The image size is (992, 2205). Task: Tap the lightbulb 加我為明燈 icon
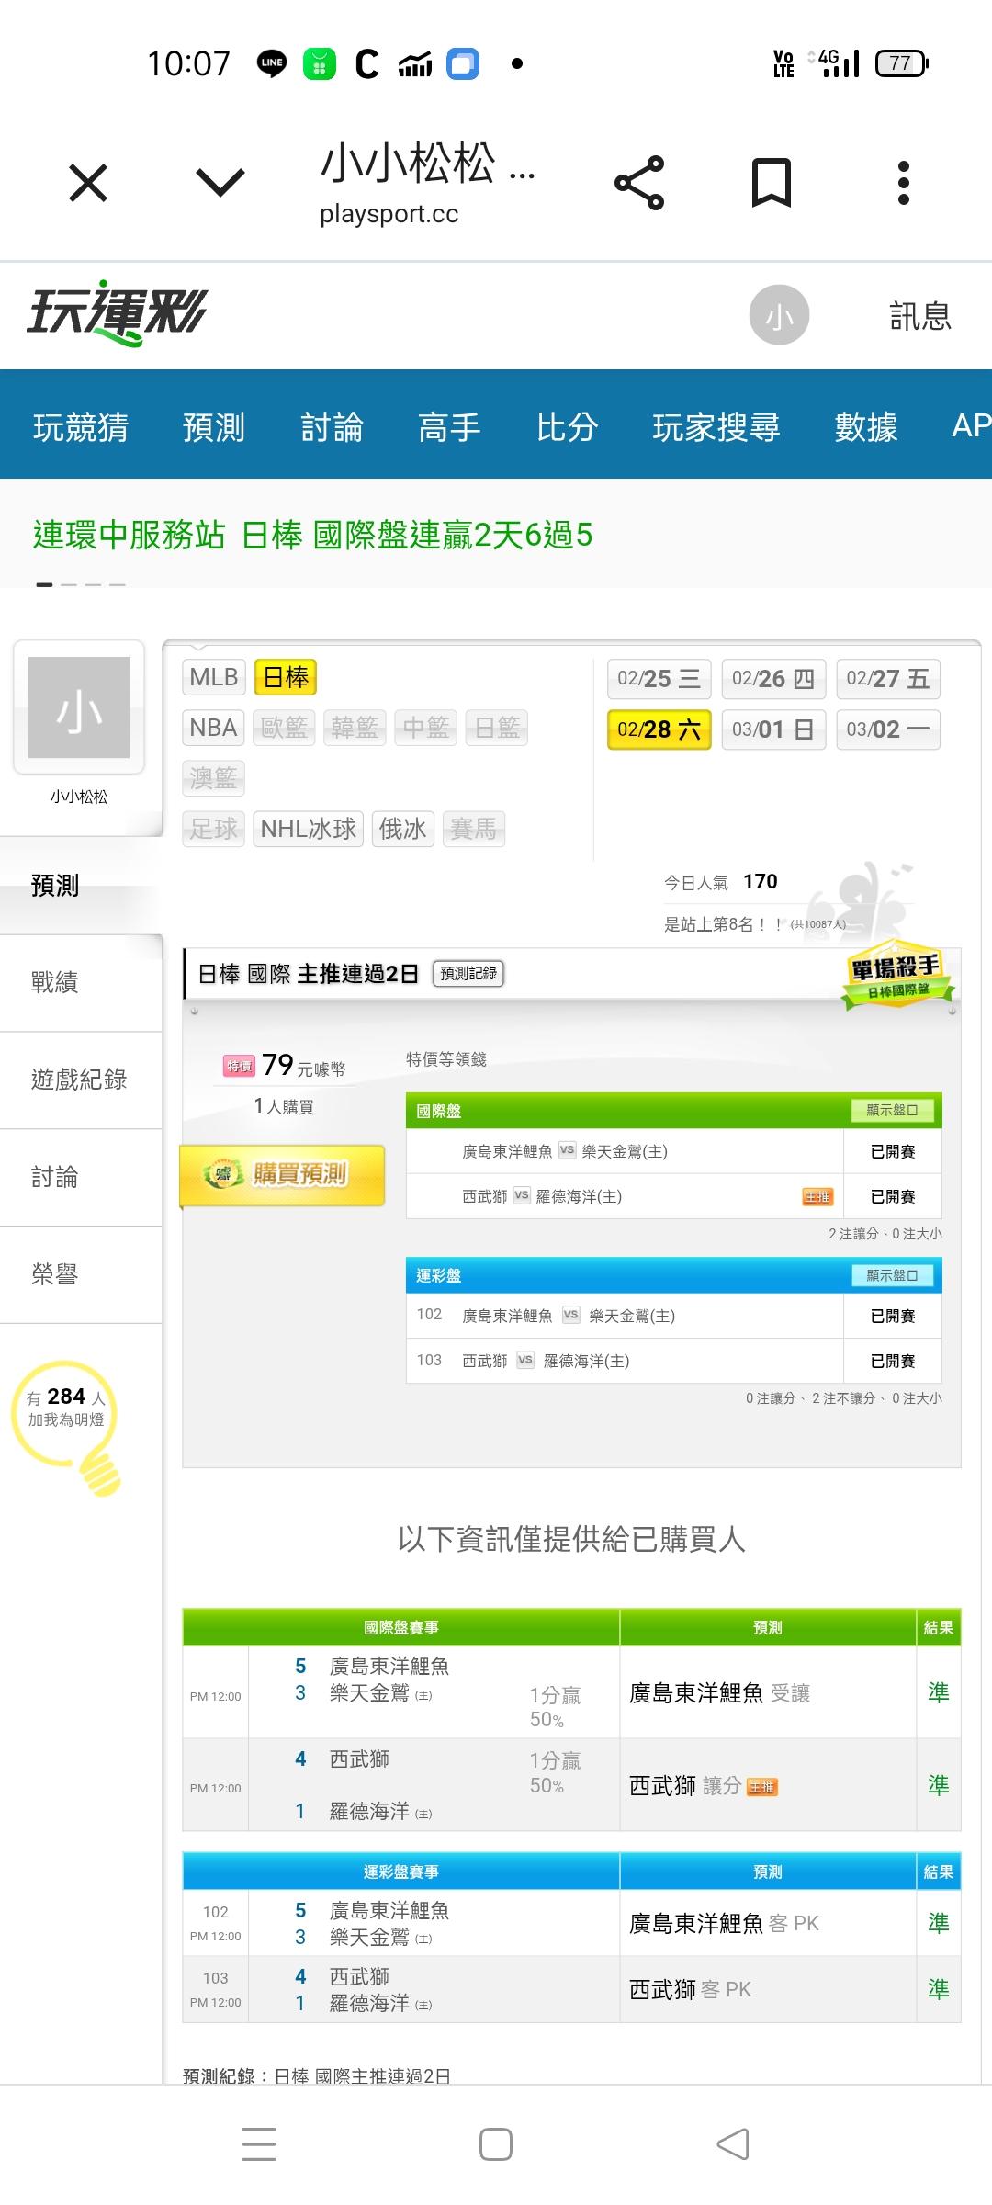click(67, 1424)
